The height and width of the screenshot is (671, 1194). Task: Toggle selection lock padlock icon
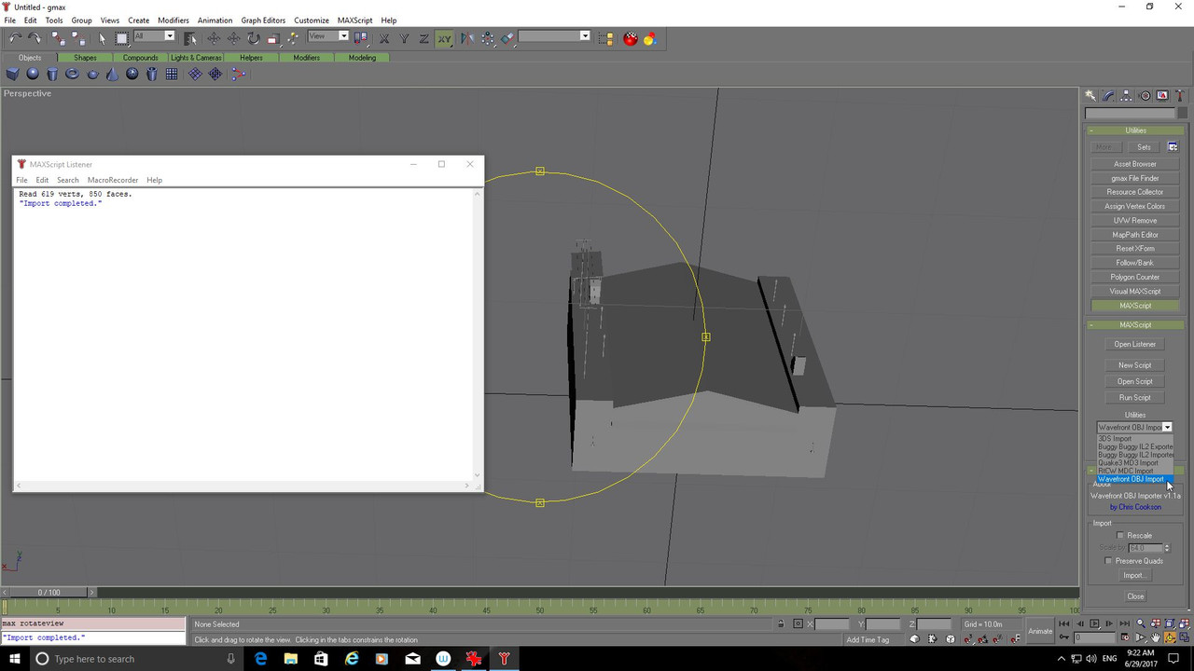783,624
